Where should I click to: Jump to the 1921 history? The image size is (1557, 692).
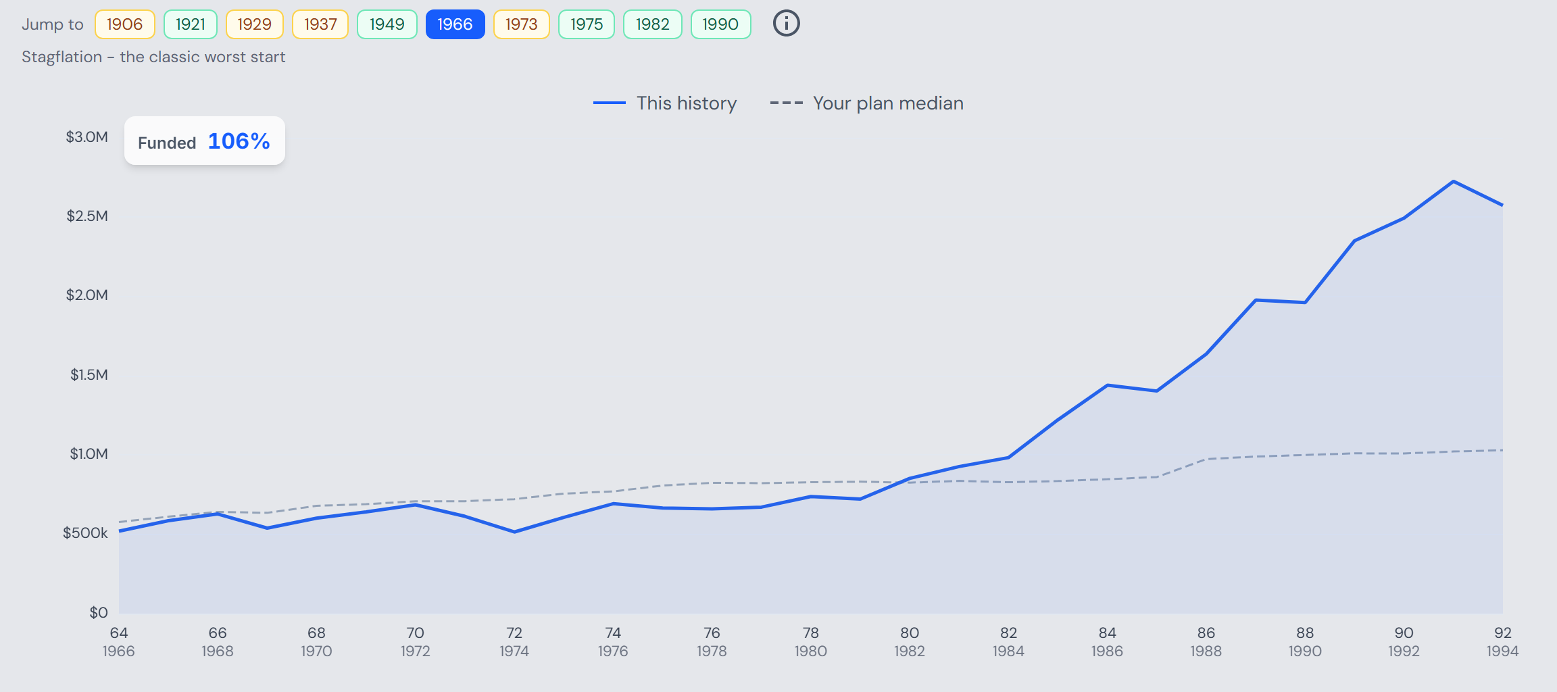[x=190, y=24]
